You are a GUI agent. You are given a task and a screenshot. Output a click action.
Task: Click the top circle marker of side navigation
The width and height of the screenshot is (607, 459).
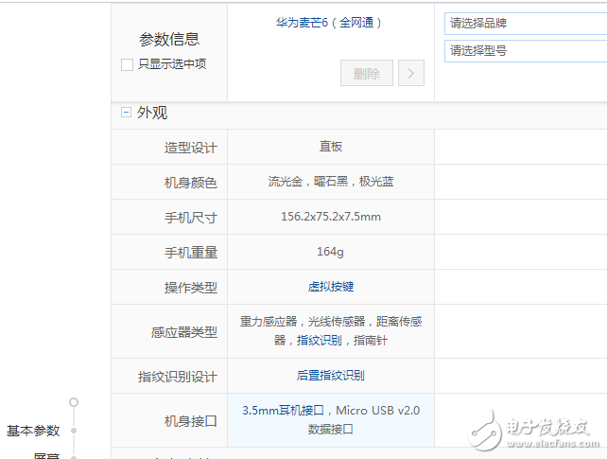coord(74,402)
